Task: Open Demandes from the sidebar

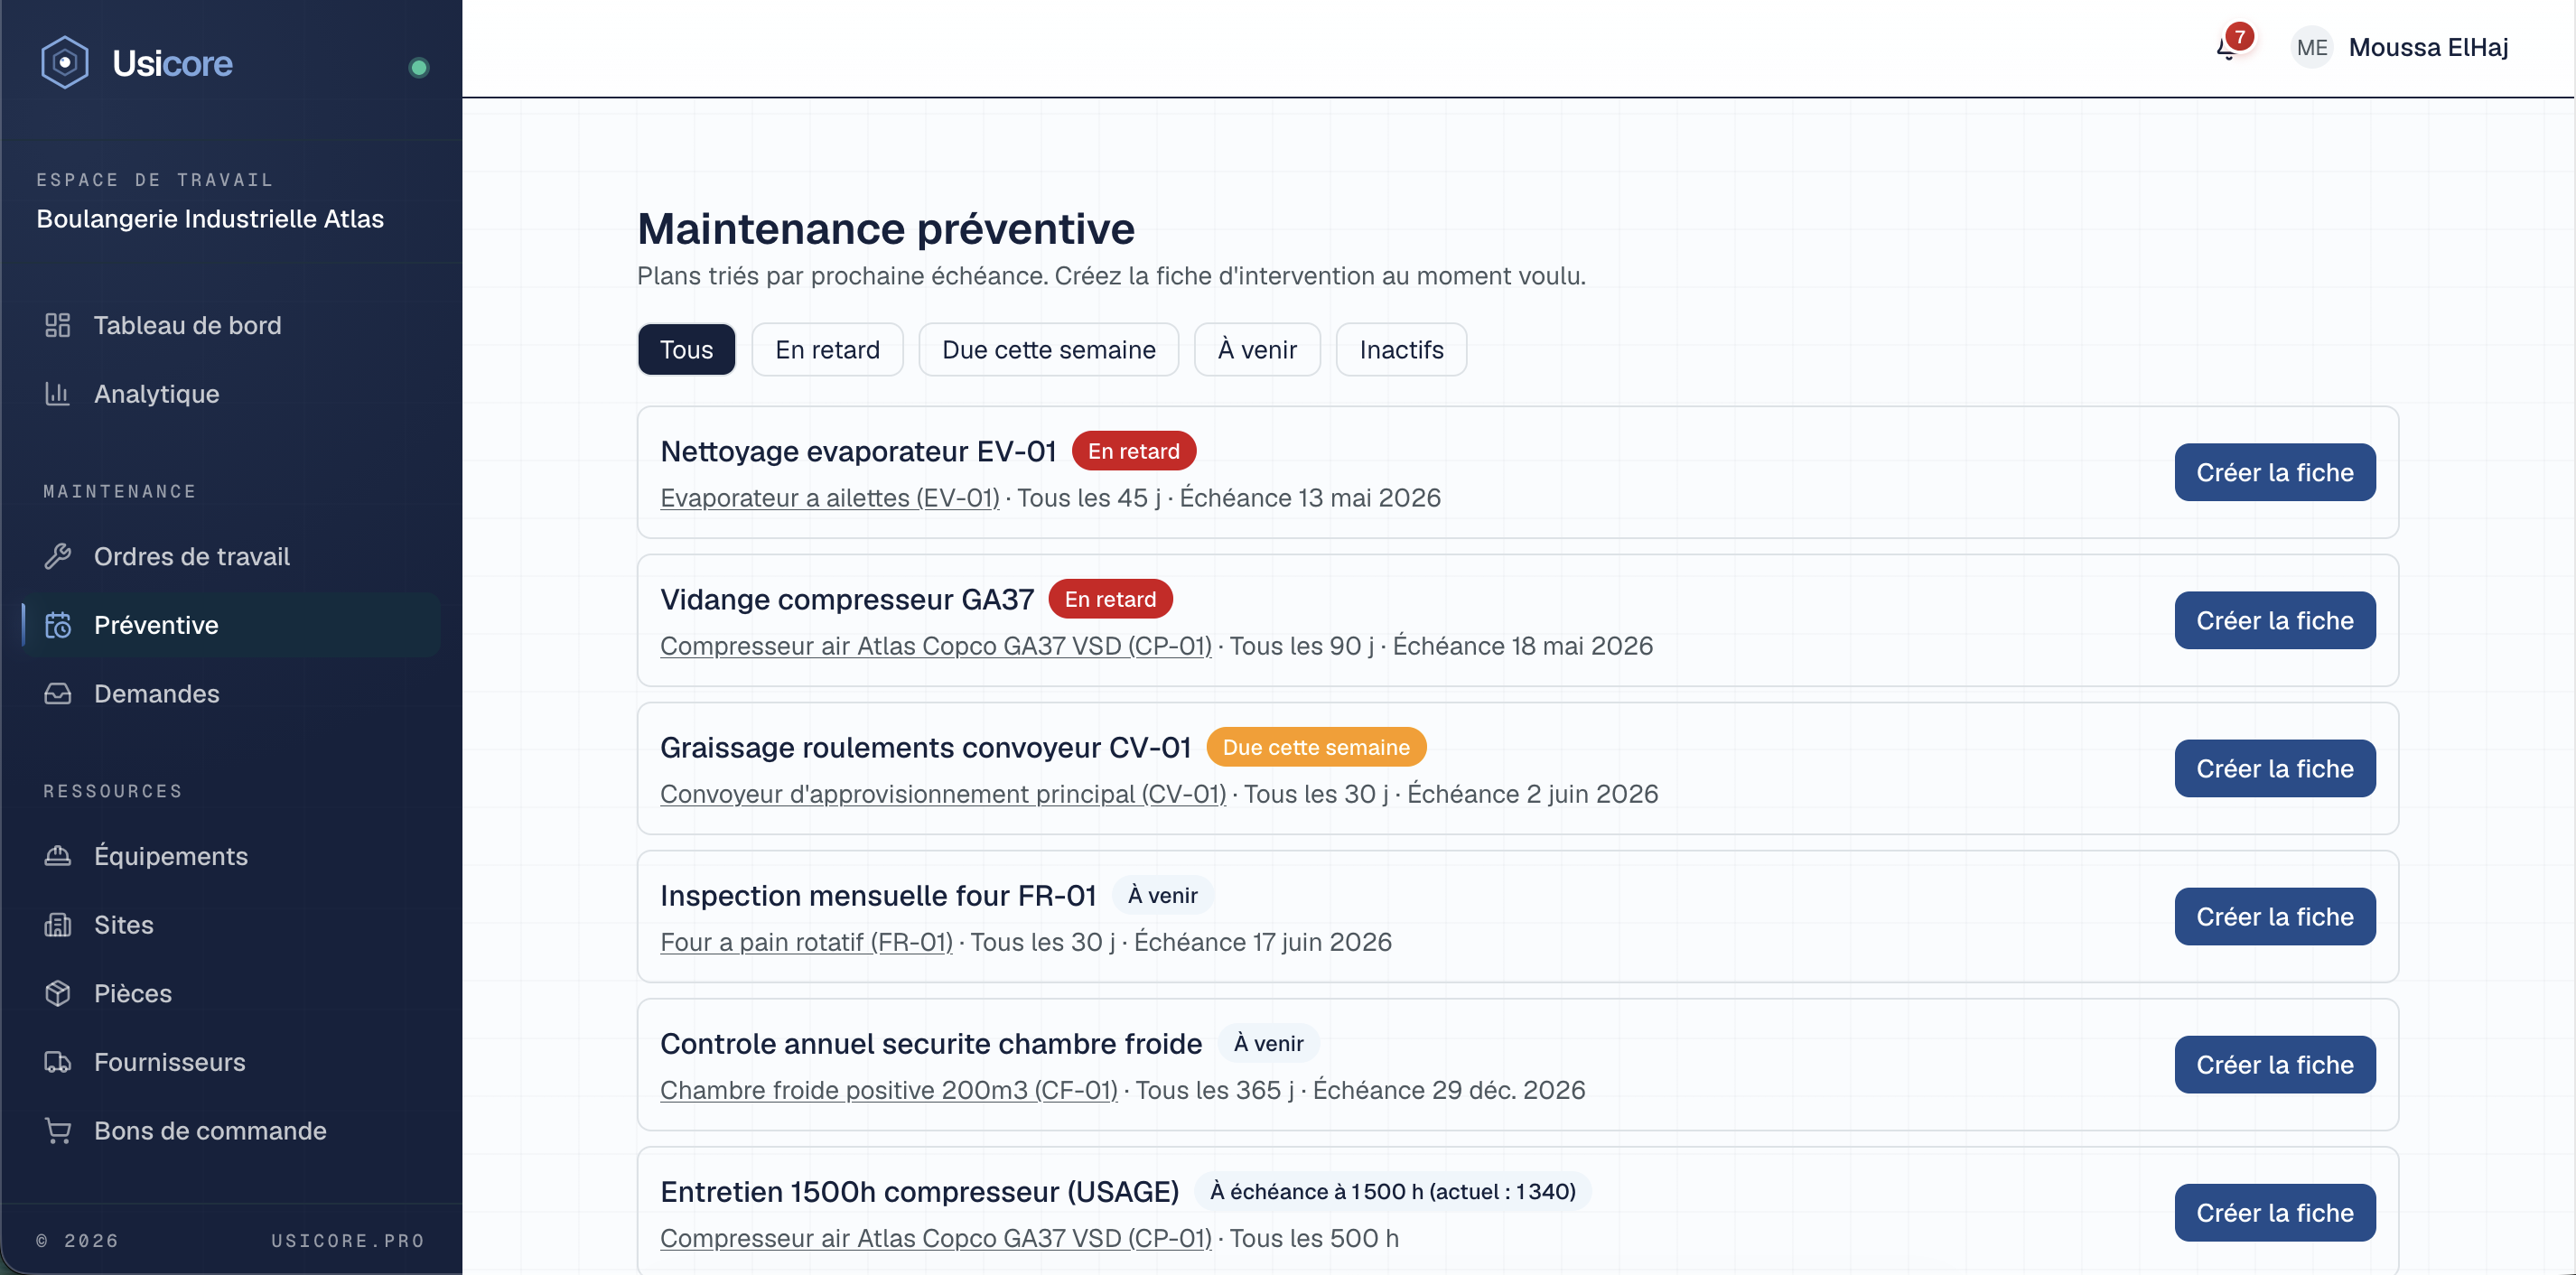Action: (x=231, y=693)
